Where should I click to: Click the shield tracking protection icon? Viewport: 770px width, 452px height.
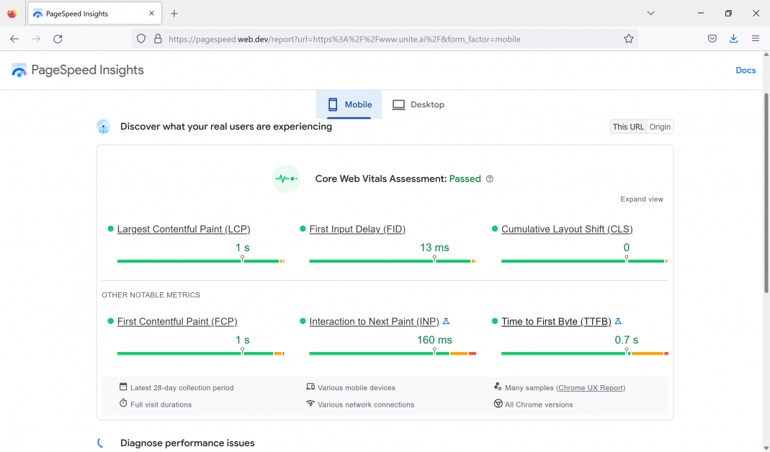click(141, 39)
